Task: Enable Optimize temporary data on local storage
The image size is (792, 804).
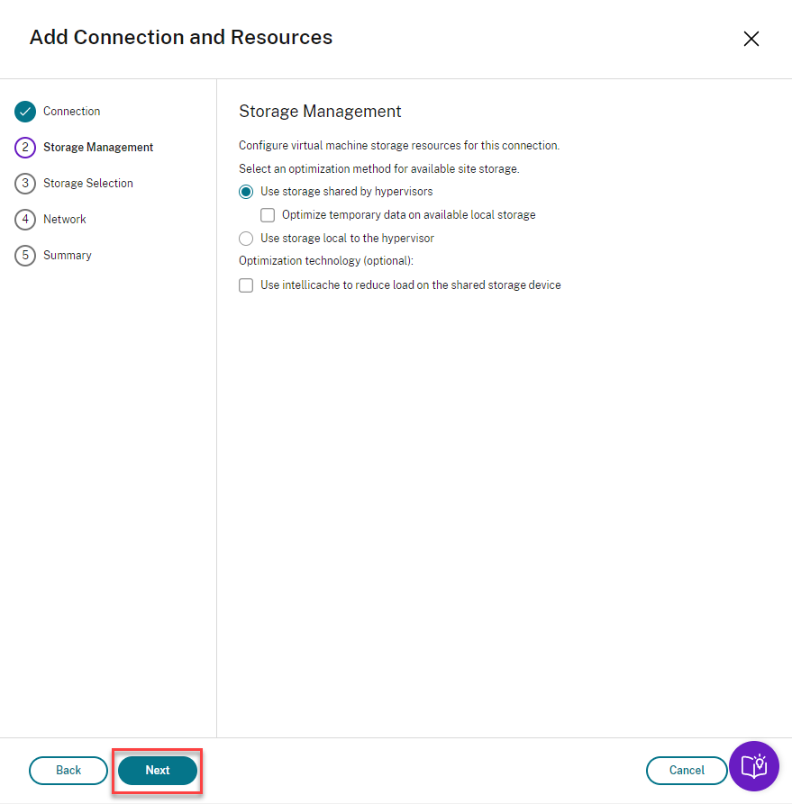Action: (x=268, y=215)
